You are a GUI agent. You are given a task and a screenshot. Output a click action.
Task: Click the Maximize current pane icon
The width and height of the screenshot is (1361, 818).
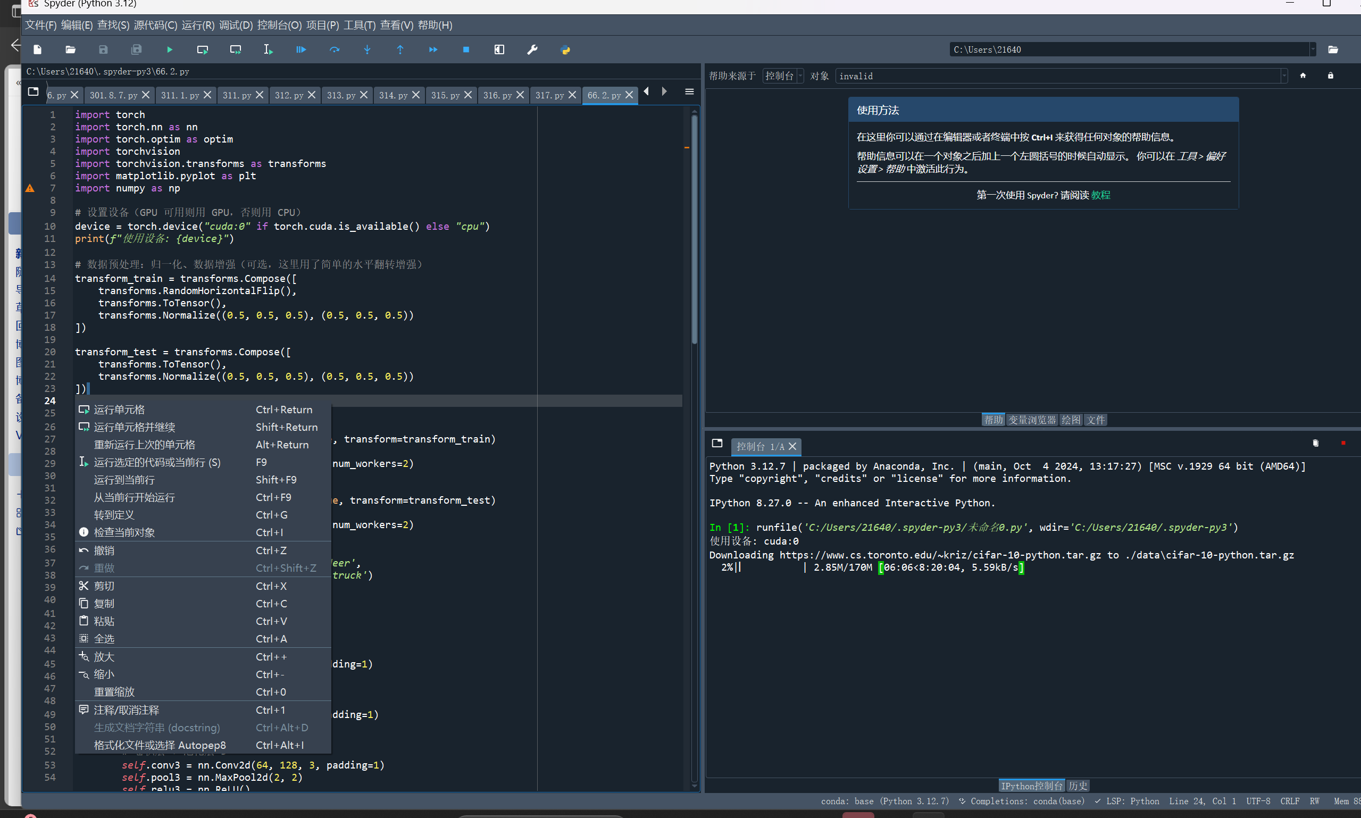pyautogui.click(x=499, y=49)
